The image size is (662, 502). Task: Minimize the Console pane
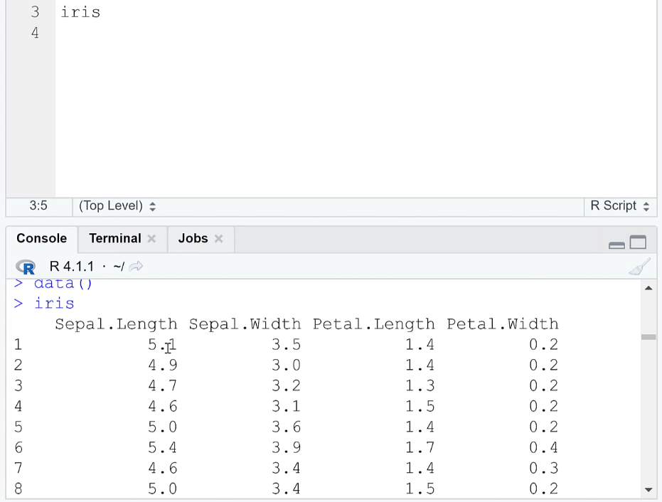616,245
